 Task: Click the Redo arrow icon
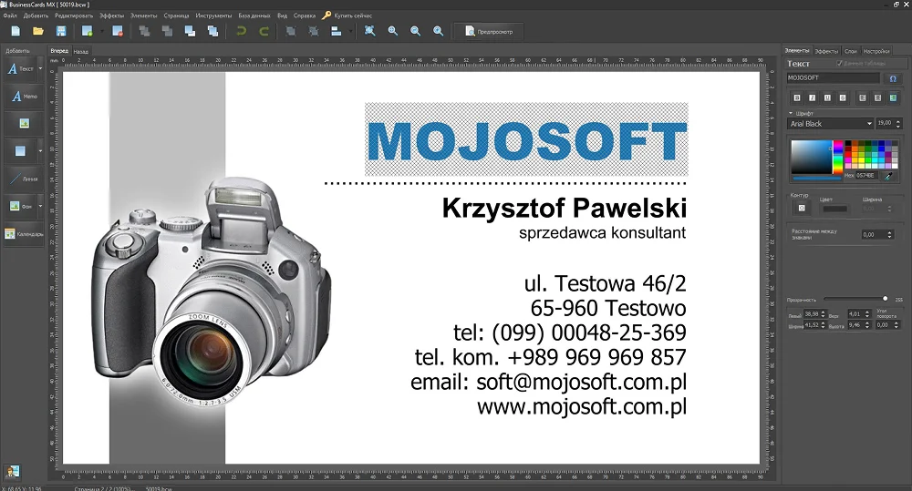[x=264, y=31]
